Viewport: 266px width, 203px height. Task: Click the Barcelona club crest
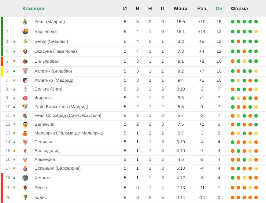coord(25,32)
